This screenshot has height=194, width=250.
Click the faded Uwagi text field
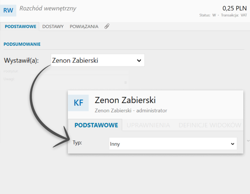point(79,82)
